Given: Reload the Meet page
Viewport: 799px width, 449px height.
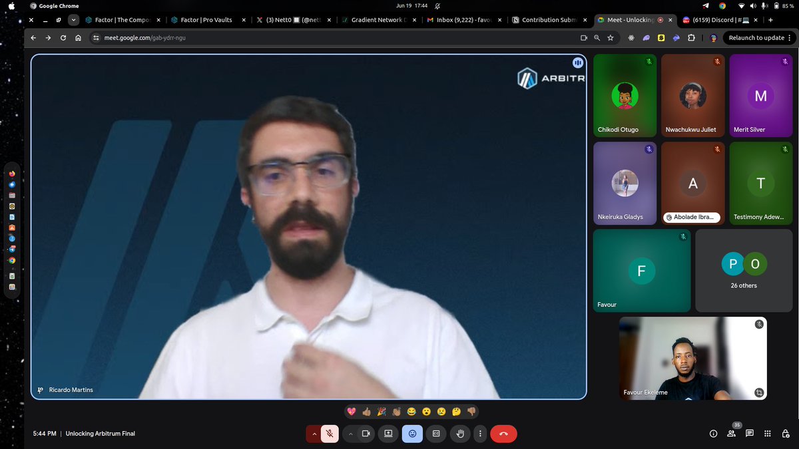Looking at the screenshot, I should click(x=63, y=38).
